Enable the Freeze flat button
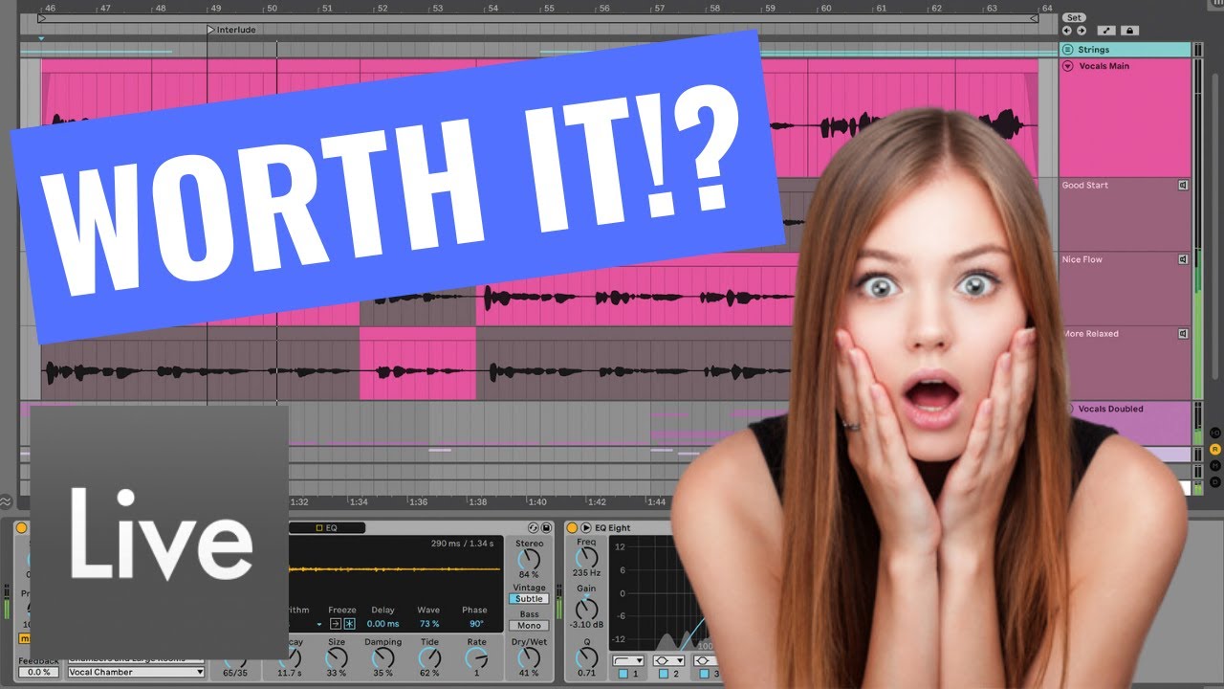1224x689 pixels. [x=335, y=624]
